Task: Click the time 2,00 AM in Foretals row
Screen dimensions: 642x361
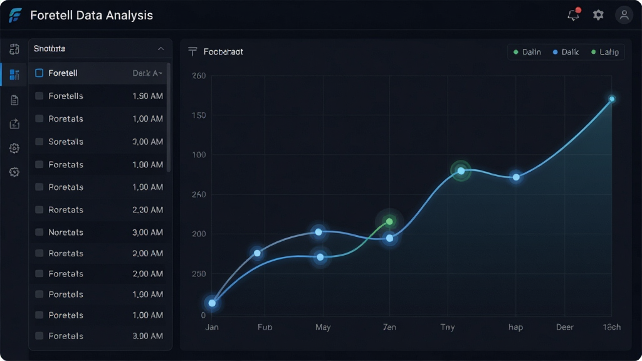Action: click(148, 274)
